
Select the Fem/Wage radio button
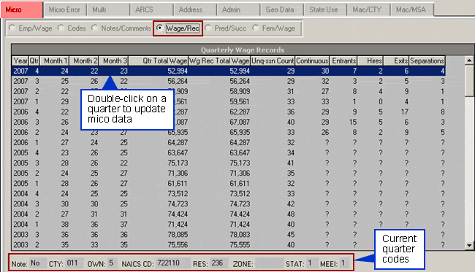(x=274, y=28)
